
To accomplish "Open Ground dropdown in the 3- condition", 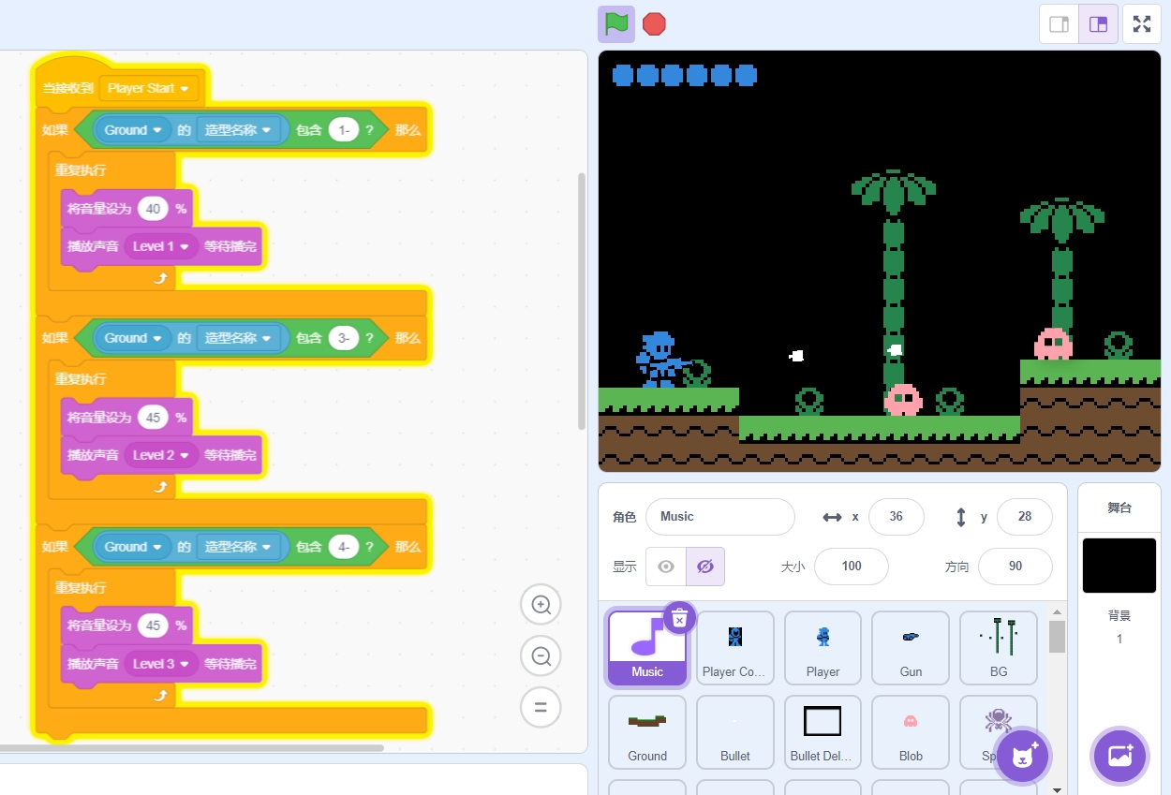I will pos(133,338).
